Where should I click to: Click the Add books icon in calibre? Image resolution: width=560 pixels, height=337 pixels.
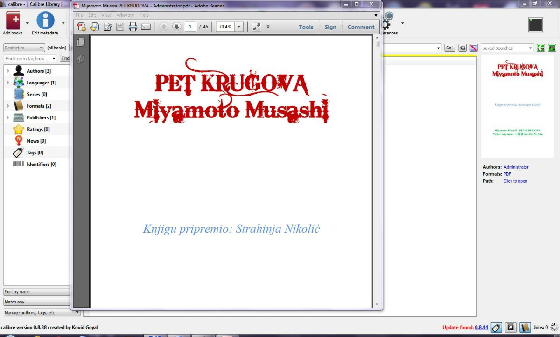click(13, 21)
